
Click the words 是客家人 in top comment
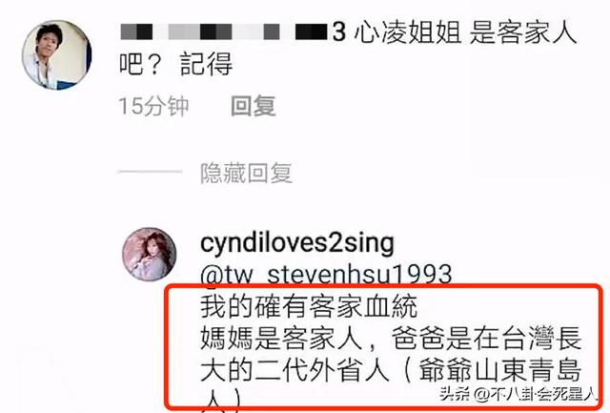(x=523, y=31)
